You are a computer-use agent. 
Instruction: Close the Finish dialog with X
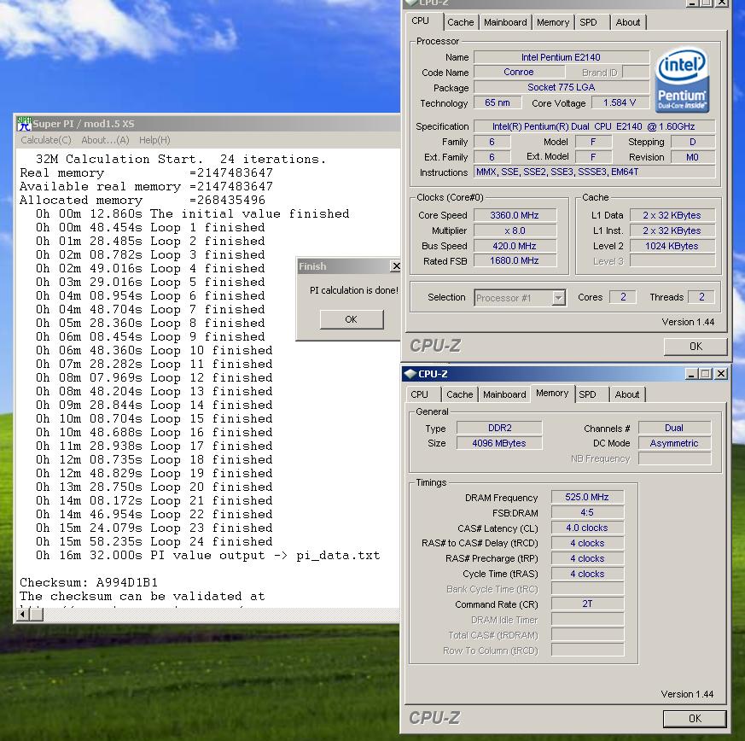tap(395, 266)
